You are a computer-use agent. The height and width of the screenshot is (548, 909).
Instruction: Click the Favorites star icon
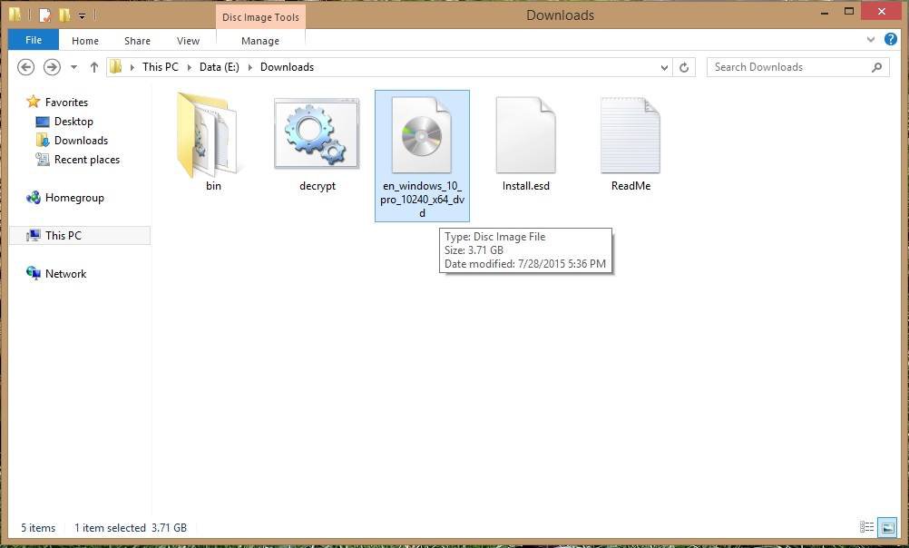point(34,102)
